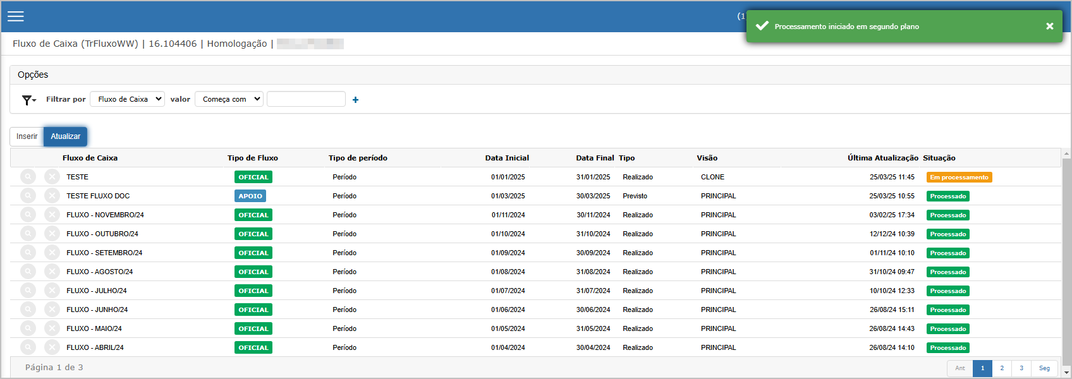Screen dimensions: 1072x379
Task: Click the 'Visão' column header
Action: (x=707, y=158)
